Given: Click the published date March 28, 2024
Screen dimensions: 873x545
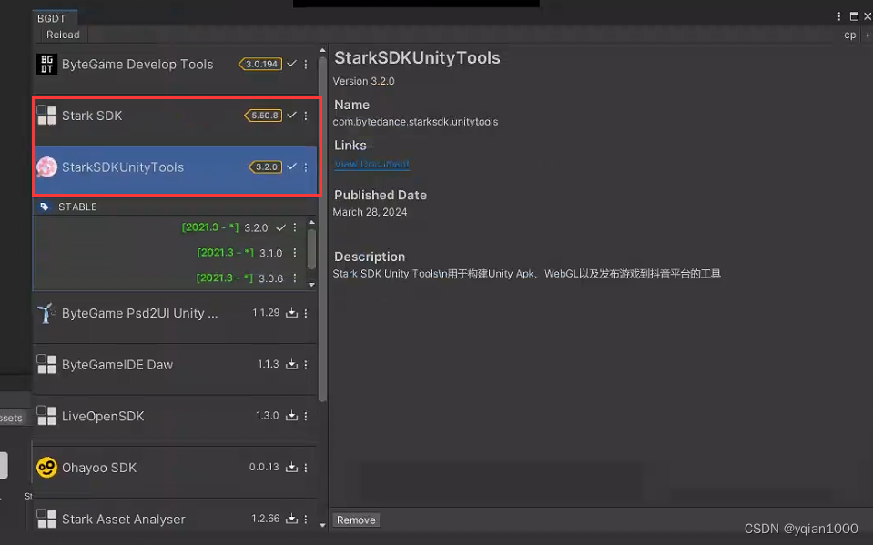Looking at the screenshot, I should (370, 212).
